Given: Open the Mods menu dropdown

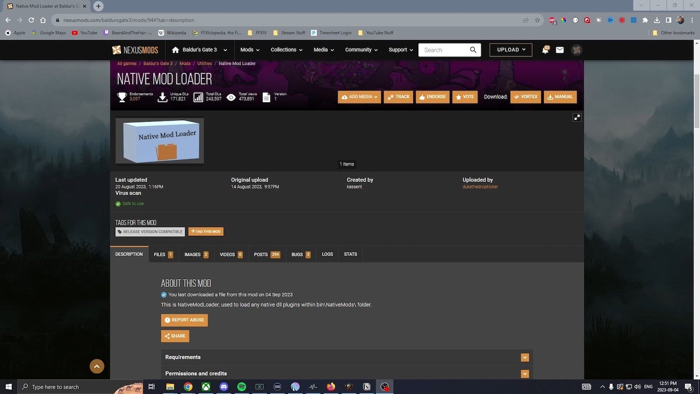Looking at the screenshot, I should tap(250, 50).
